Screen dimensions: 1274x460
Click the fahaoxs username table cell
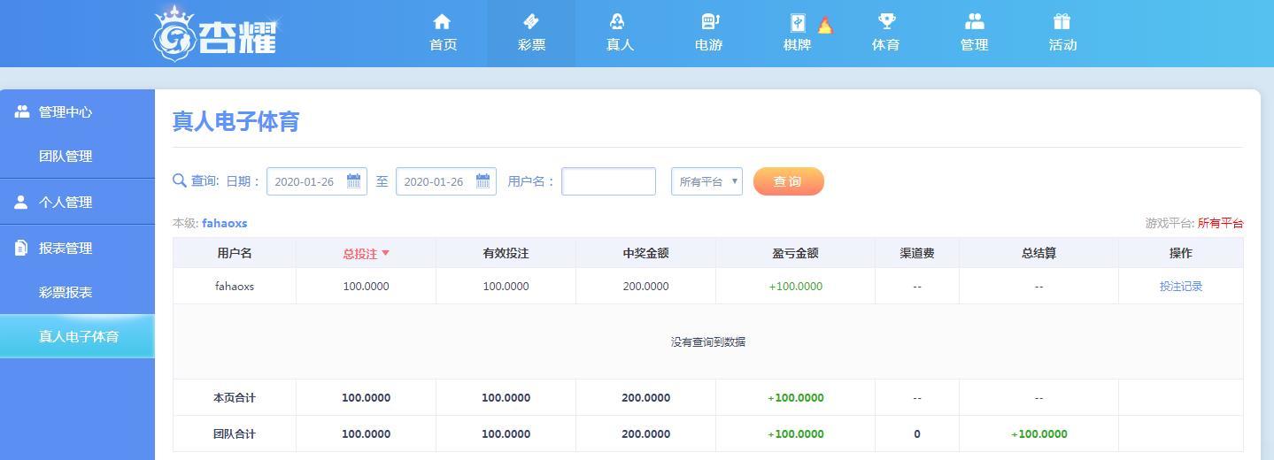pos(235,287)
